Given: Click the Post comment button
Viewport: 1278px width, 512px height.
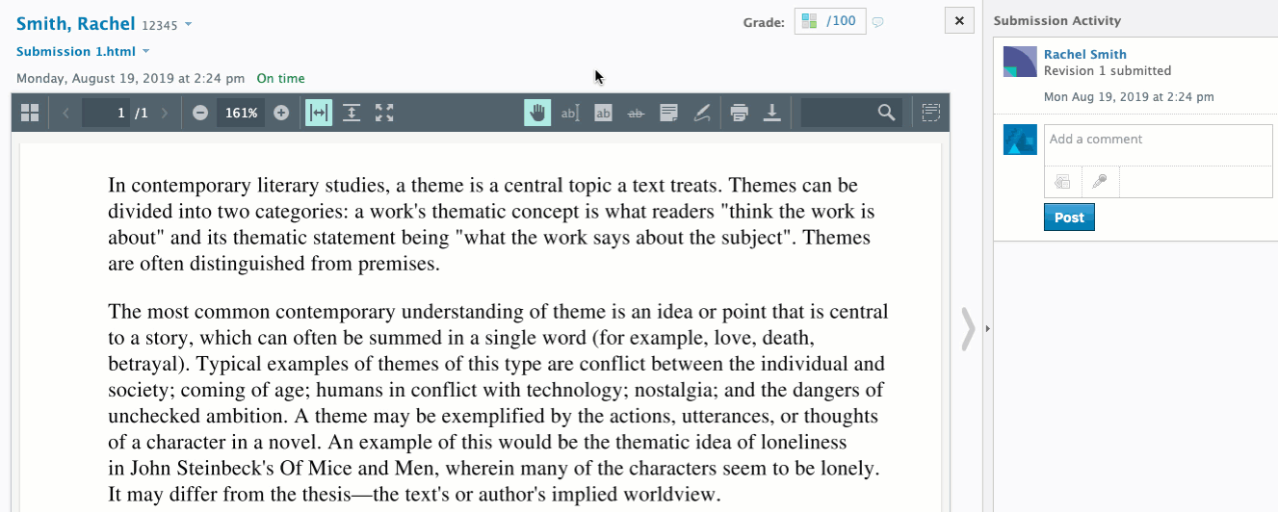Looking at the screenshot, I should click(1069, 218).
